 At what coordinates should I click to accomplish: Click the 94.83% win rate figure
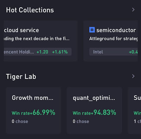tap(105, 112)
